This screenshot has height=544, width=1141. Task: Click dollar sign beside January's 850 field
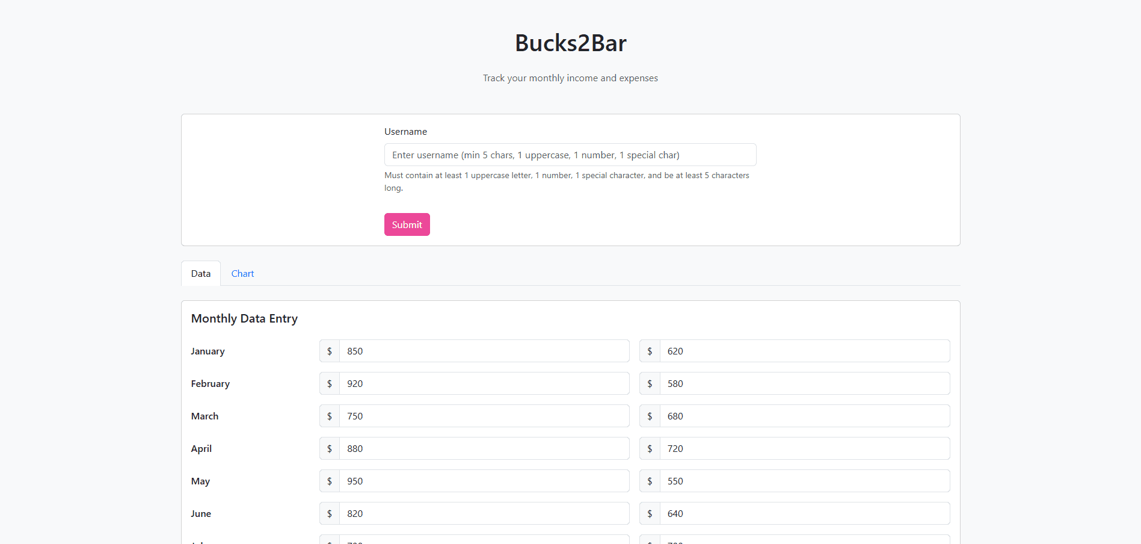coord(330,351)
